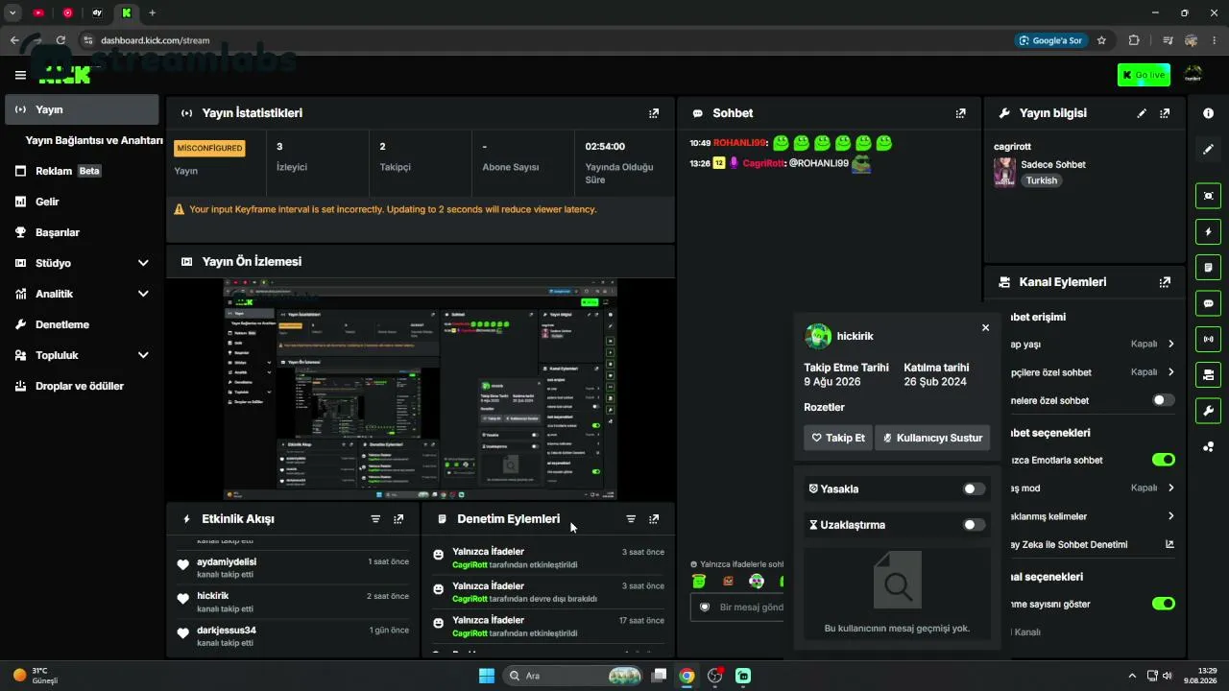Toggle subscribers-only chat switch above Sohbet seçenekleri
Image resolution: width=1229 pixels, height=691 pixels.
click(x=1163, y=400)
